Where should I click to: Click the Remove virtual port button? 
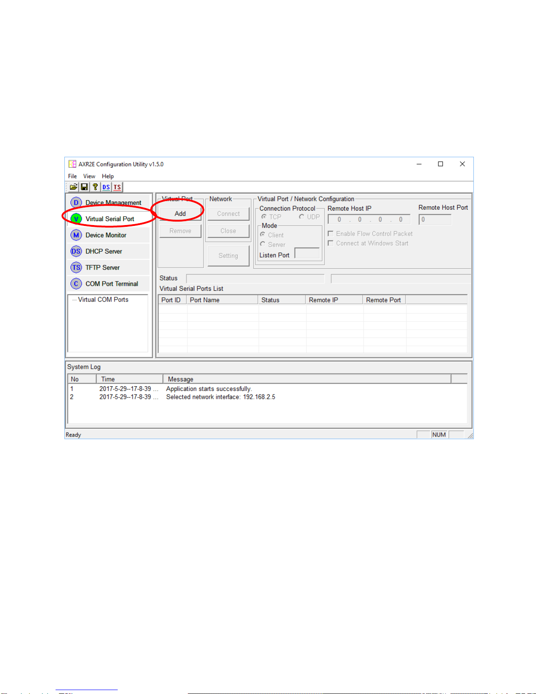(180, 231)
